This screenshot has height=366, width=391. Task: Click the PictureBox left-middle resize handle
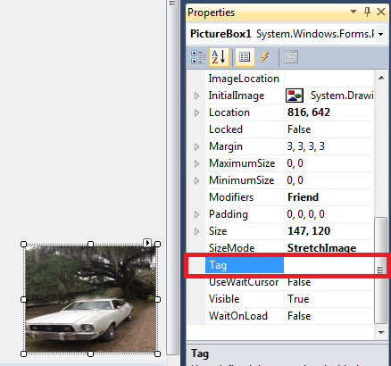(23, 299)
